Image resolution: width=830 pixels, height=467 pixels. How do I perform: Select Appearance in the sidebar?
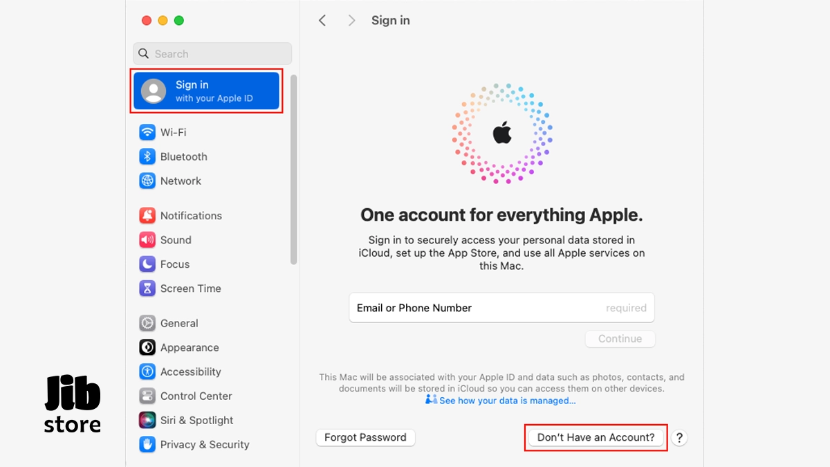(x=189, y=347)
